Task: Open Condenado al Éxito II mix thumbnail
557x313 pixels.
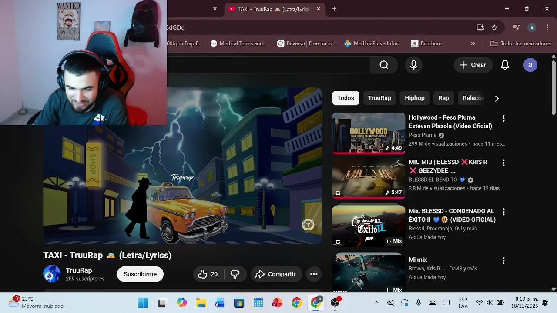Action: (369, 226)
